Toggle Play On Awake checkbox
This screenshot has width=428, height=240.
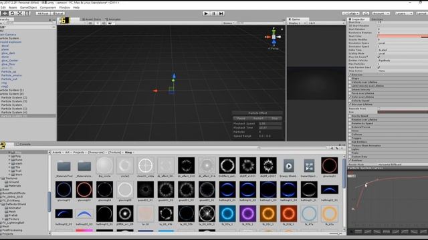point(379,57)
